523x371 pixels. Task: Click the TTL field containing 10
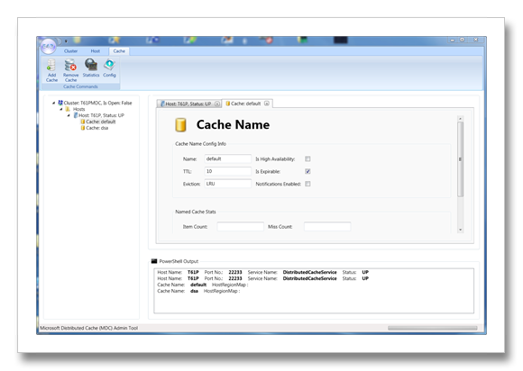point(228,171)
